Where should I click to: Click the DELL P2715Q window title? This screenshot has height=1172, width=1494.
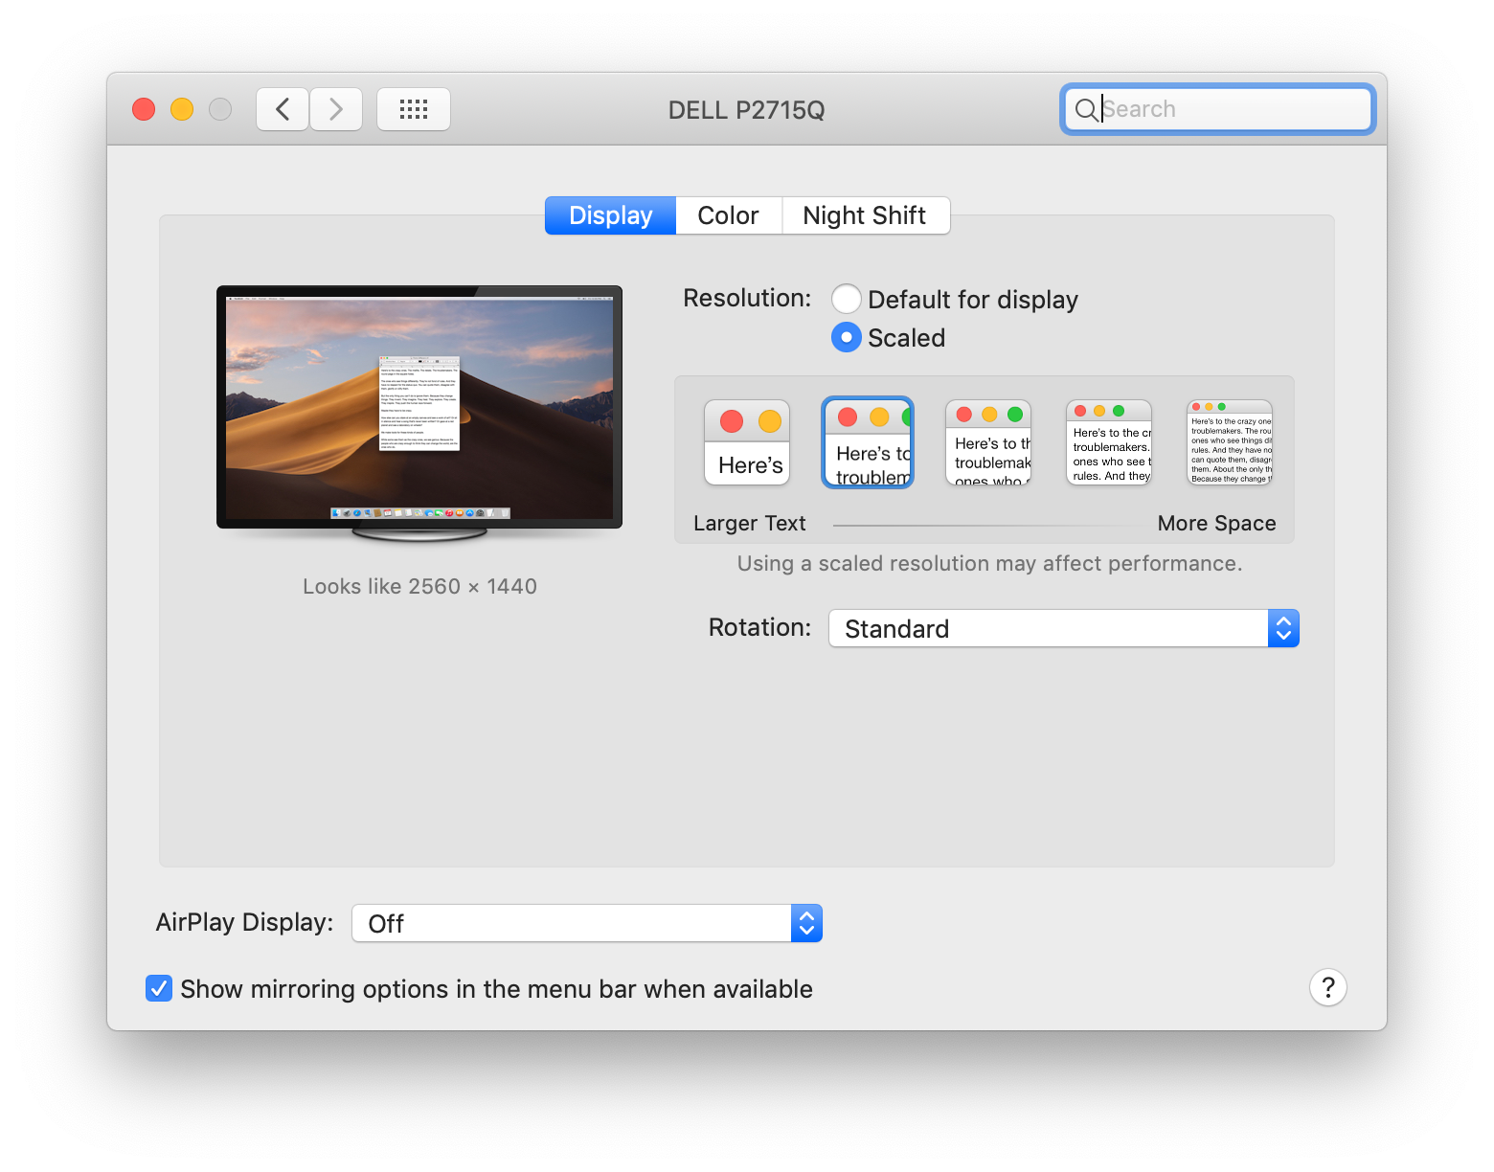tap(747, 110)
